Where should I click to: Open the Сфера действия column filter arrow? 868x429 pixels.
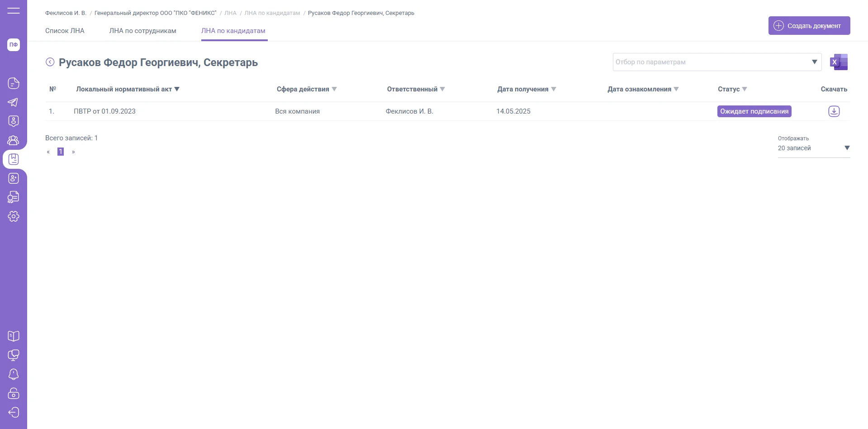tap(334, 89)
